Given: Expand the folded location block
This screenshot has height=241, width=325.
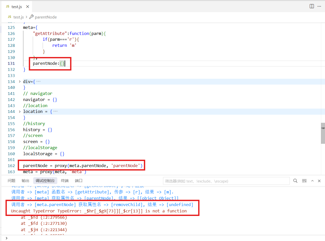Looking at the screenshot, I should pos(20,111).
